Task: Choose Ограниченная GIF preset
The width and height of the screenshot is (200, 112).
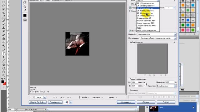Action: (x=148, y=18)
